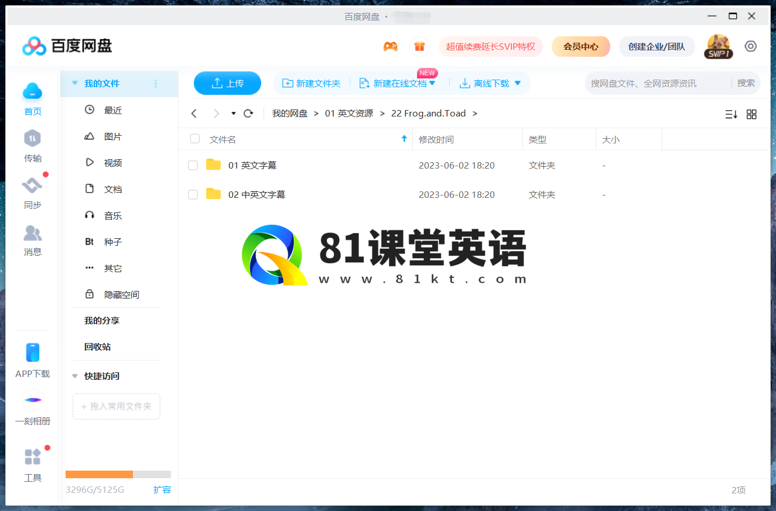Switch to grid thumbnail view
This screenshot has width=776, height=511.
pyautogui.click(x=751, y=114)
